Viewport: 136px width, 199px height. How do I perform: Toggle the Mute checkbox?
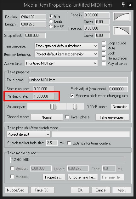click(x=104, y=48)
